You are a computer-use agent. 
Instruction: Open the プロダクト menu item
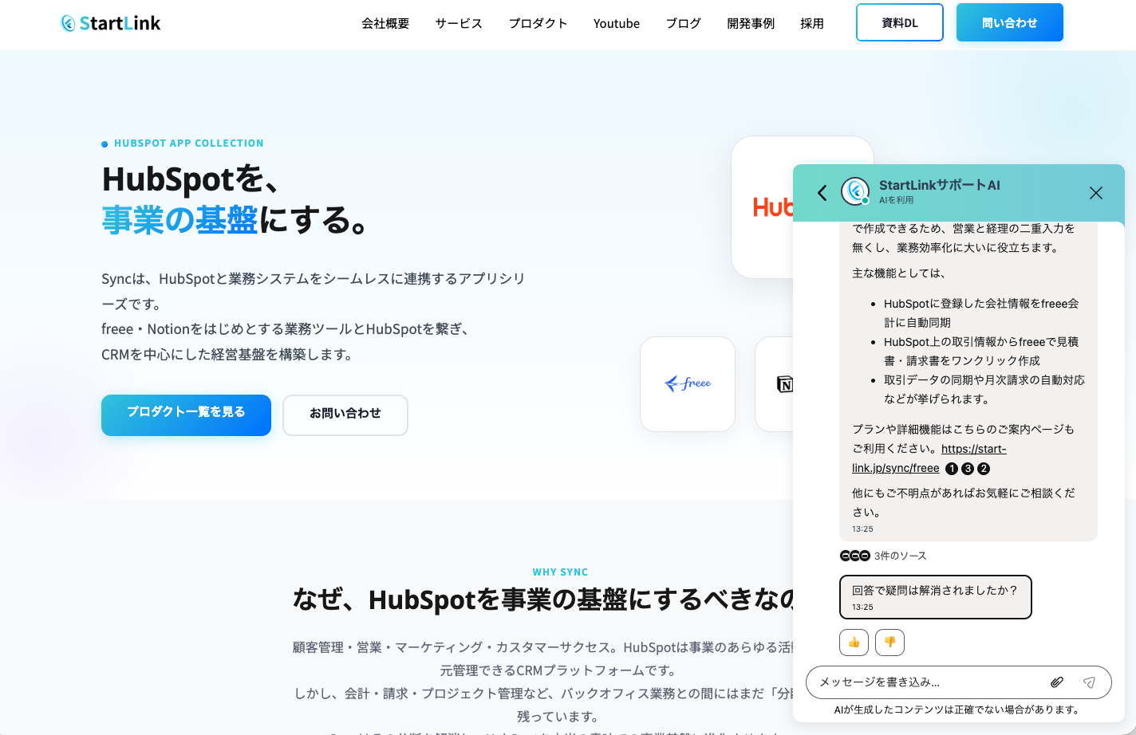[x=538, y=23]
